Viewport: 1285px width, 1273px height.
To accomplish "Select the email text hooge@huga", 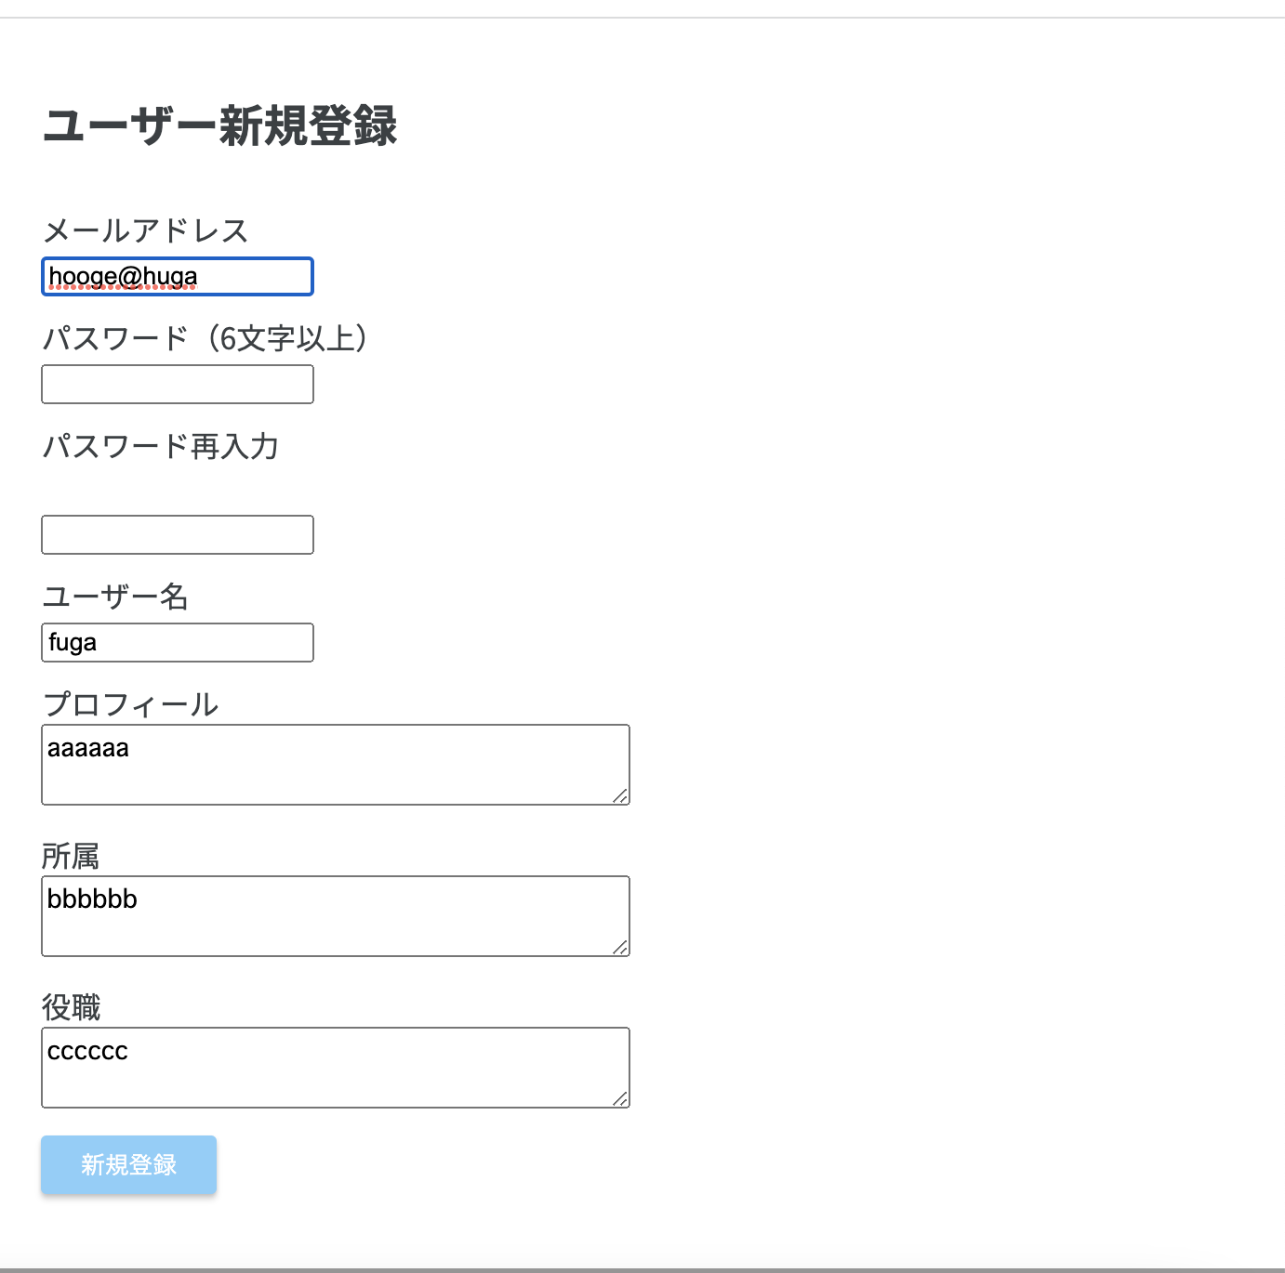I will point(124,276).
